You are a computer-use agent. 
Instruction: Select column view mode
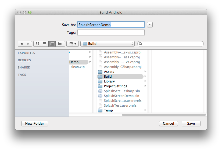point(52,44)
